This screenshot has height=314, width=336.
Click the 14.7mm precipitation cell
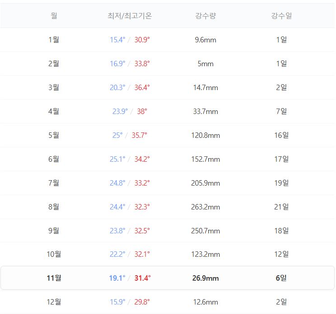pos(205,88)
